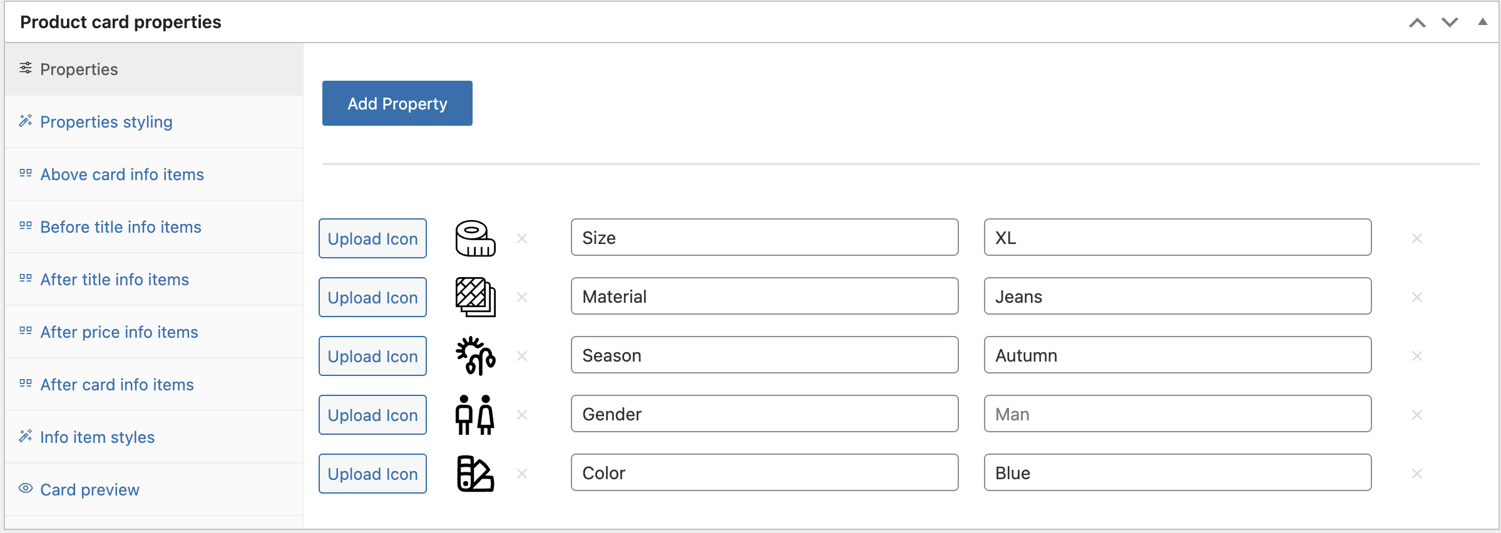Edit the Size property name field

[x=764, y=237]
